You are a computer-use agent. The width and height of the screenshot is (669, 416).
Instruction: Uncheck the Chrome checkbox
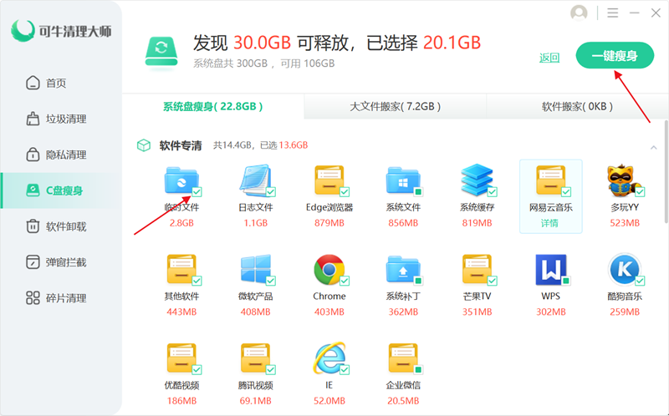tap(345, 281)
